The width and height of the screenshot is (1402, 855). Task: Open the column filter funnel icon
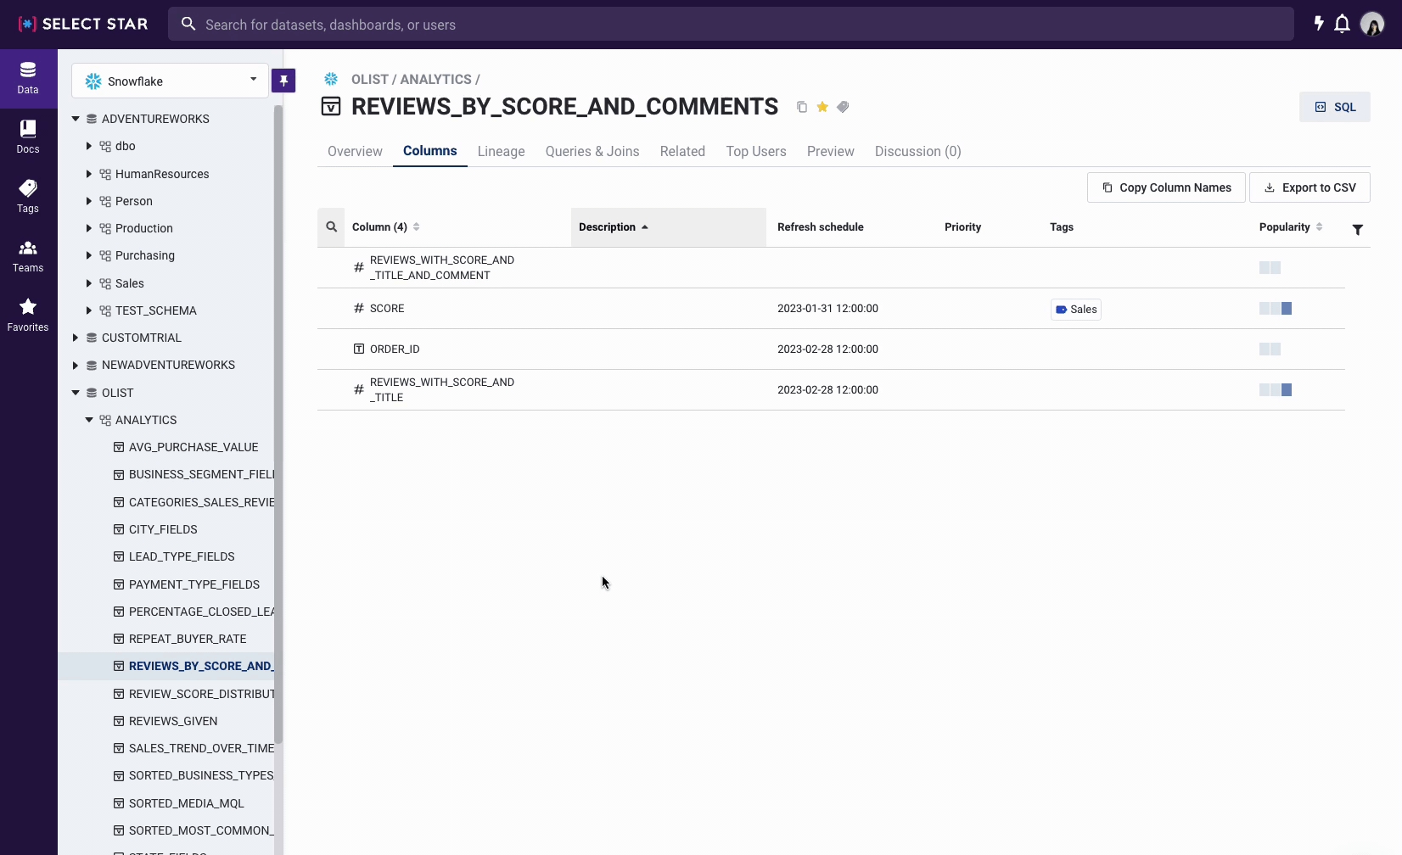point(1357,229)
